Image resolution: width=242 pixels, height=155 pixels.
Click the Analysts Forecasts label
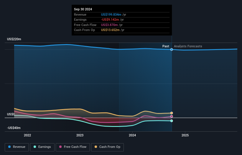188,46
